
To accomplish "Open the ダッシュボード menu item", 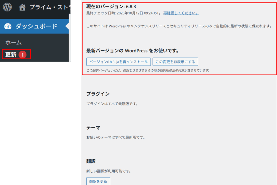I will click(36, 26).
